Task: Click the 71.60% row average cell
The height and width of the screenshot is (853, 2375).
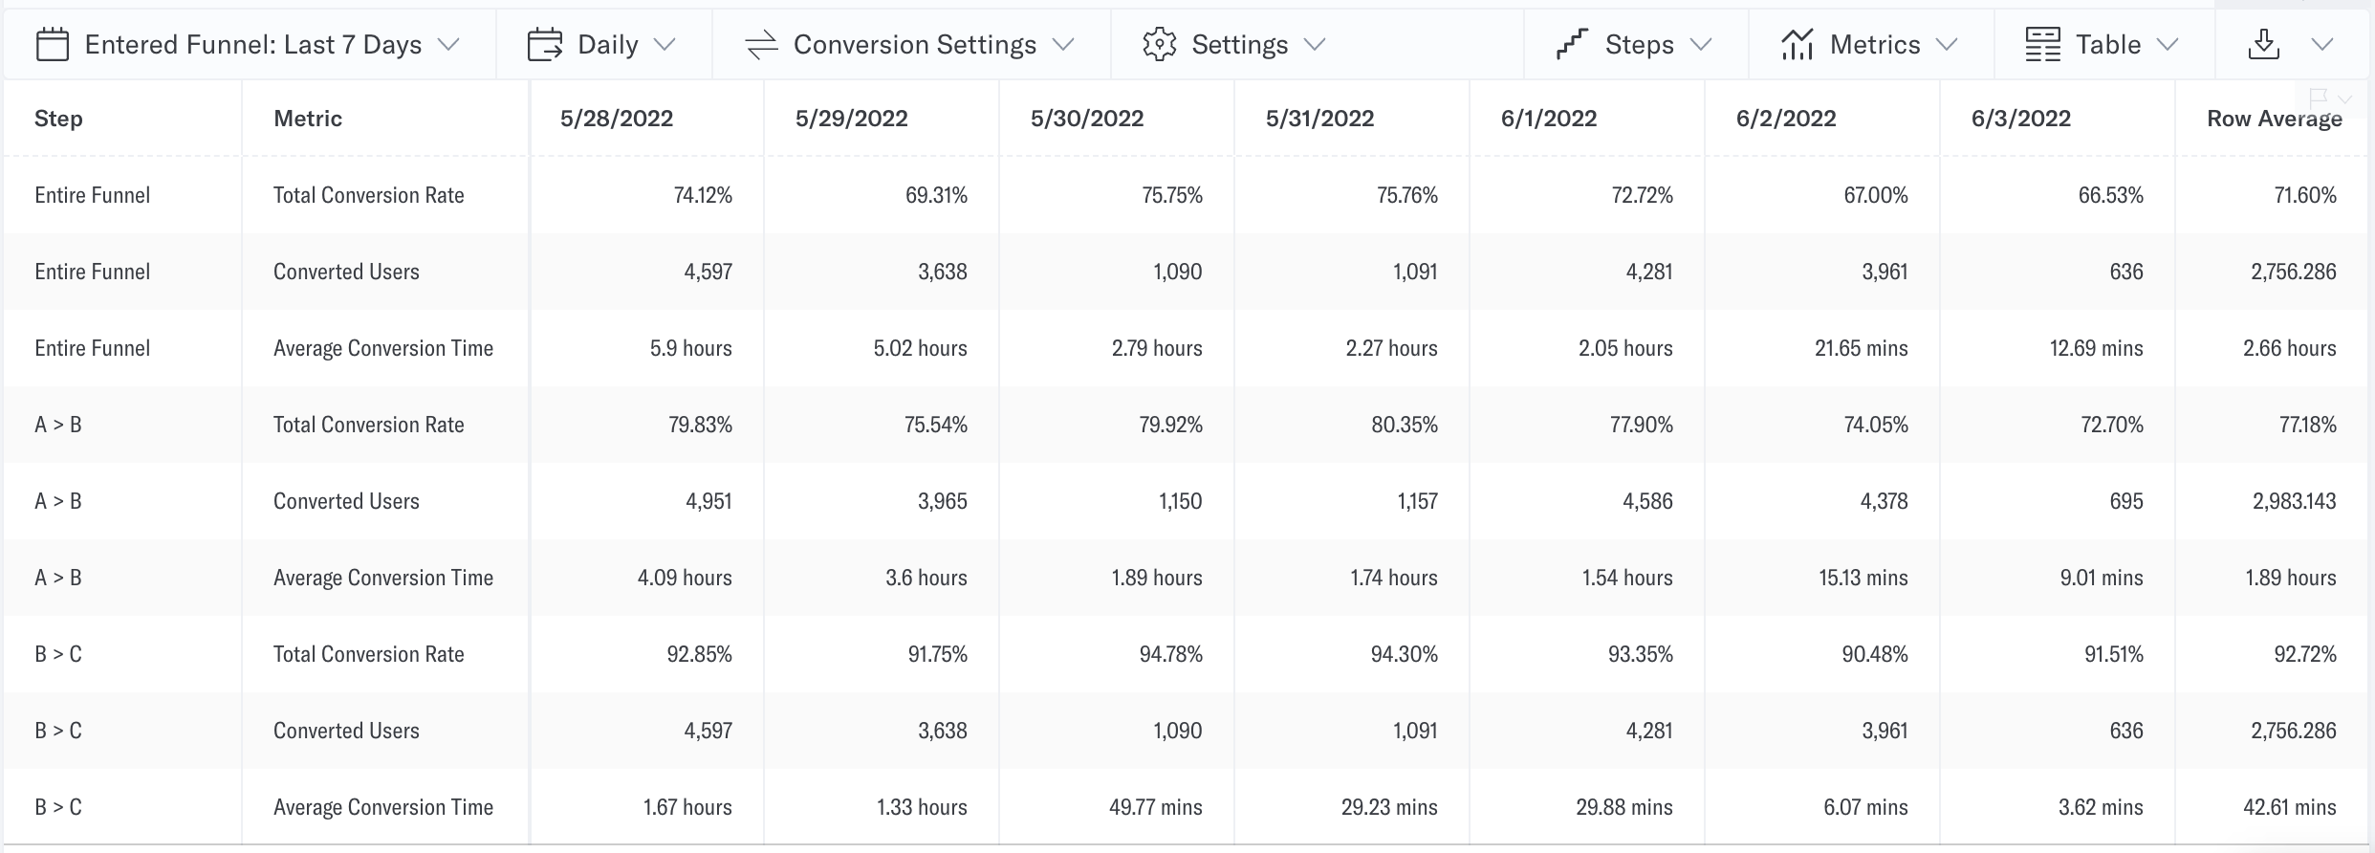Action: [2305, 195]
